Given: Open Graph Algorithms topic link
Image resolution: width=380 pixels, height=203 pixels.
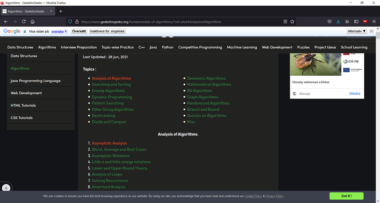Looking at the screenshot, I should (203, 97).
